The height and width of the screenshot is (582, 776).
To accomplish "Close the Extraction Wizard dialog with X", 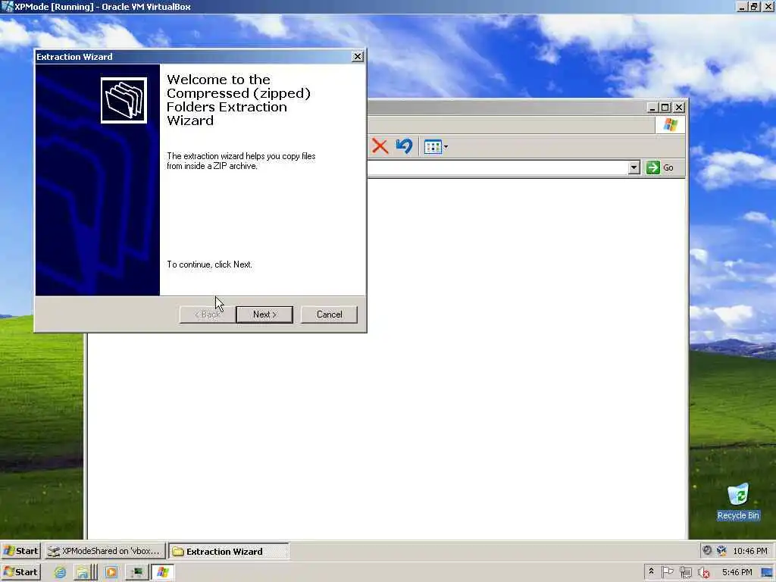I will point(358,56).
